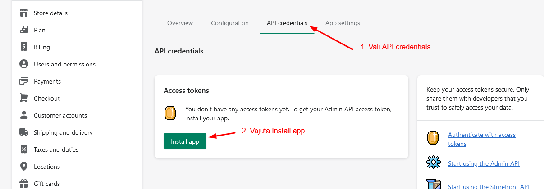Viewport: 544px width, 189px height.
Task: Go to the App settings tab
Action: pyautogui.click(x=343, y=23)
